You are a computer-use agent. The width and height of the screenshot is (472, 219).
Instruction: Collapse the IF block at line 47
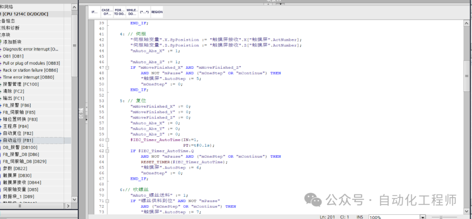pos(107,67)
